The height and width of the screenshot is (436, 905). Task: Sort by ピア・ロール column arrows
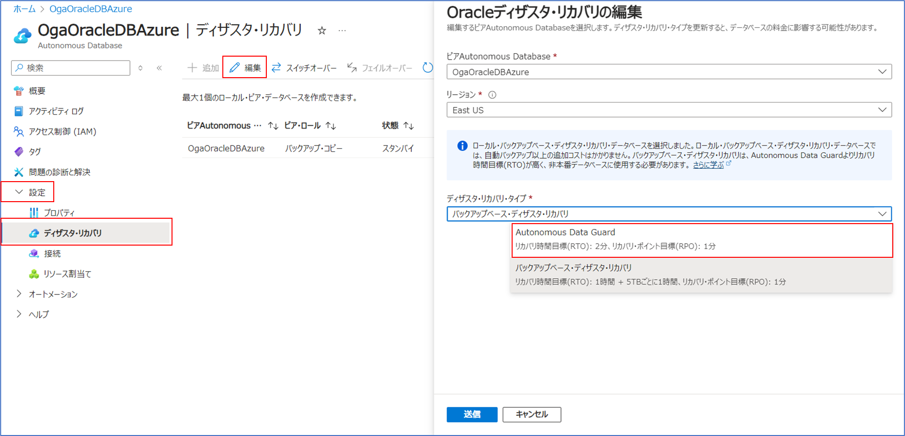click(x=331, y=126)
